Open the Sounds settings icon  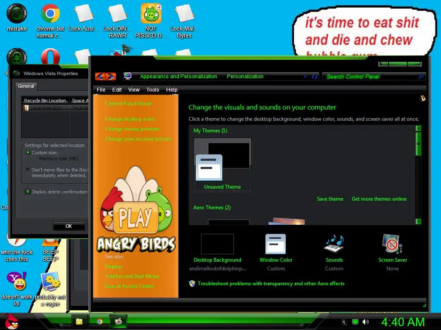(334, 244)
